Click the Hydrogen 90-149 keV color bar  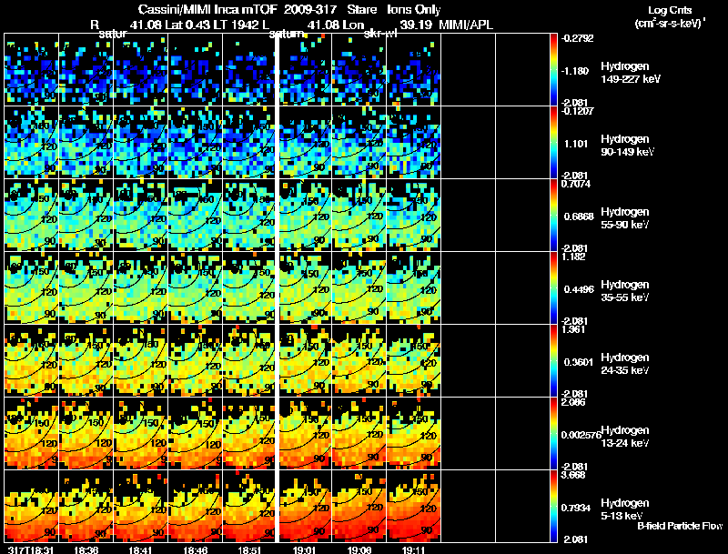pos(553,143)
